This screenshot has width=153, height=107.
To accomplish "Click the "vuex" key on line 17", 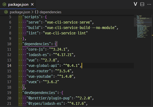I will pyautogui.click(x=32, y=82).
